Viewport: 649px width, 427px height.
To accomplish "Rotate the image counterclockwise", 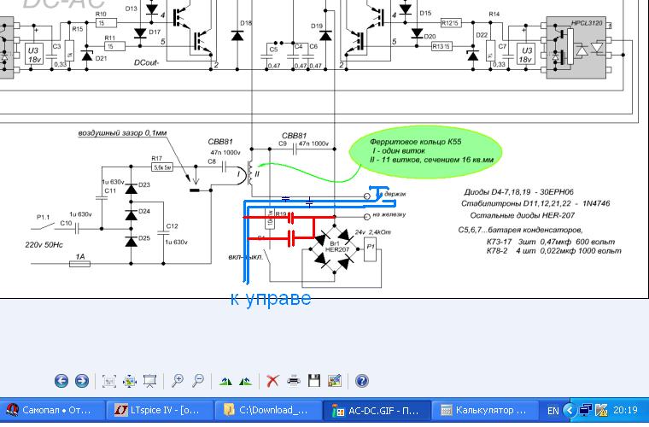I will [x=246, y=381].
